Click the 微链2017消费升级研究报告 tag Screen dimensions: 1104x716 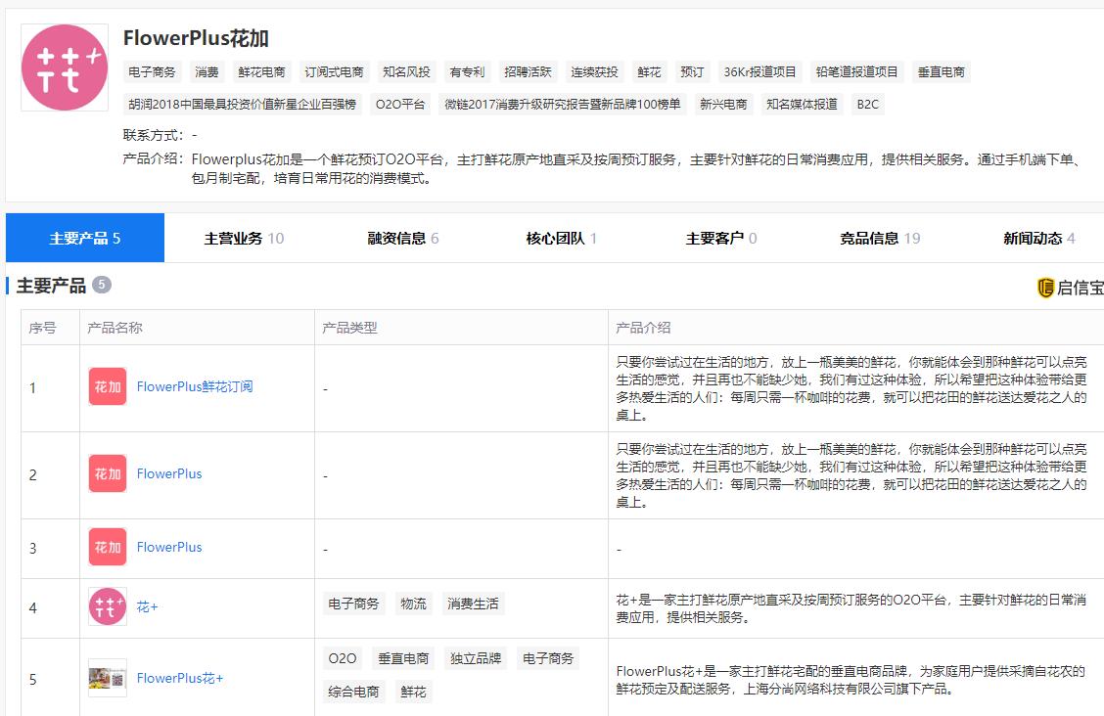click(x=563, y=104)
